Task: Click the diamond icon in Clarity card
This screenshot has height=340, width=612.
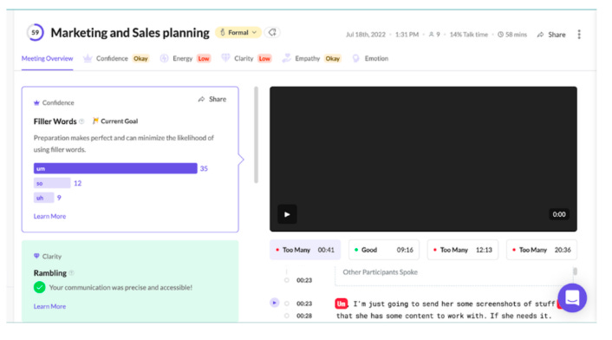Action: (x=36, y=256)
